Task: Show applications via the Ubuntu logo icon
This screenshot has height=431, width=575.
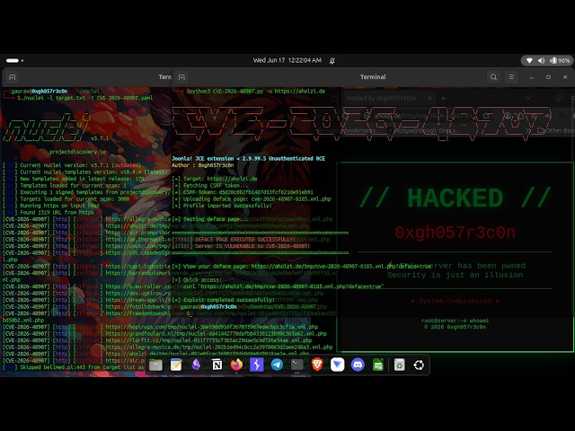Action: pyautogui.click(x=419, y=365)
